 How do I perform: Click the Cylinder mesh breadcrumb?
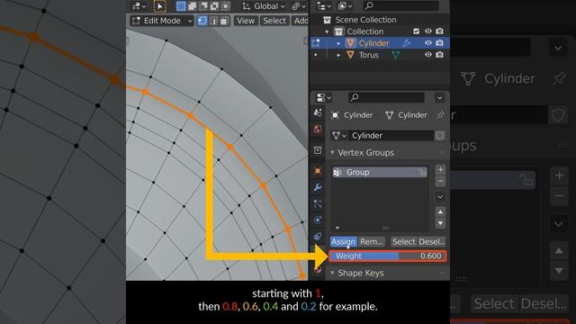pyautogui.click(x=406, y=115)
